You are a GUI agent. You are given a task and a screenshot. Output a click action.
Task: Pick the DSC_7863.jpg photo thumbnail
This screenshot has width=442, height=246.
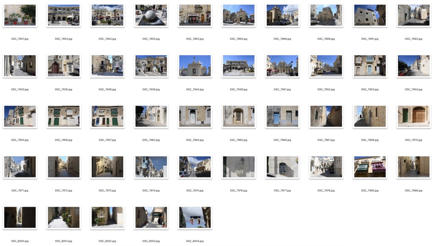195,15
